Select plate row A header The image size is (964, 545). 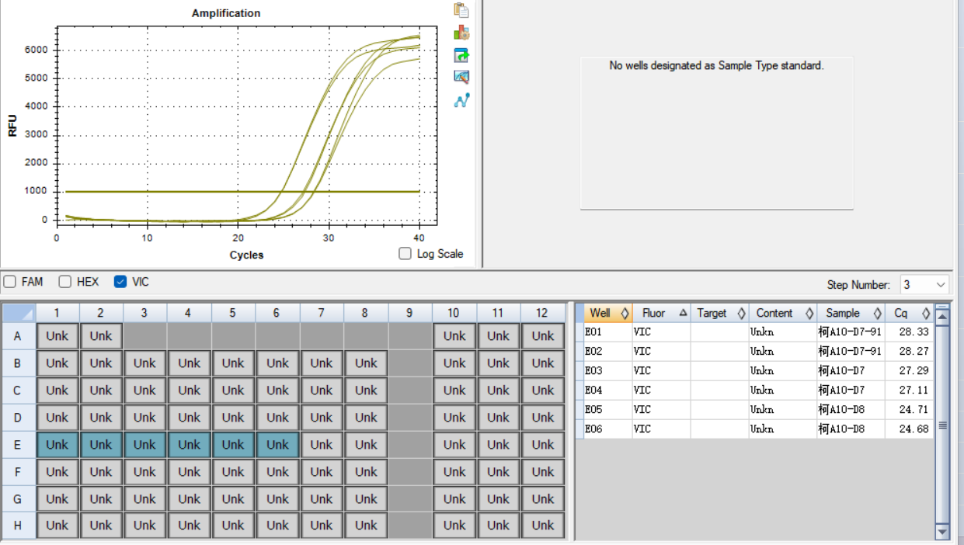point(19,336)
